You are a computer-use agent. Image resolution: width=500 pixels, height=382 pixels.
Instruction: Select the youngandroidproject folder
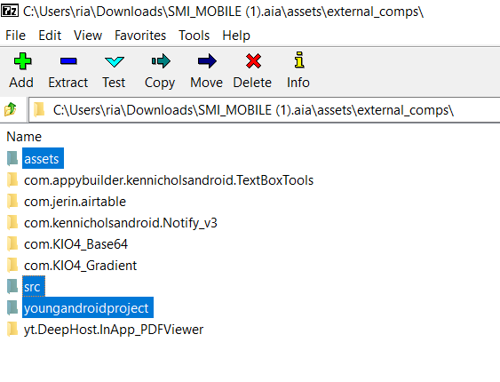coord(86,307)
